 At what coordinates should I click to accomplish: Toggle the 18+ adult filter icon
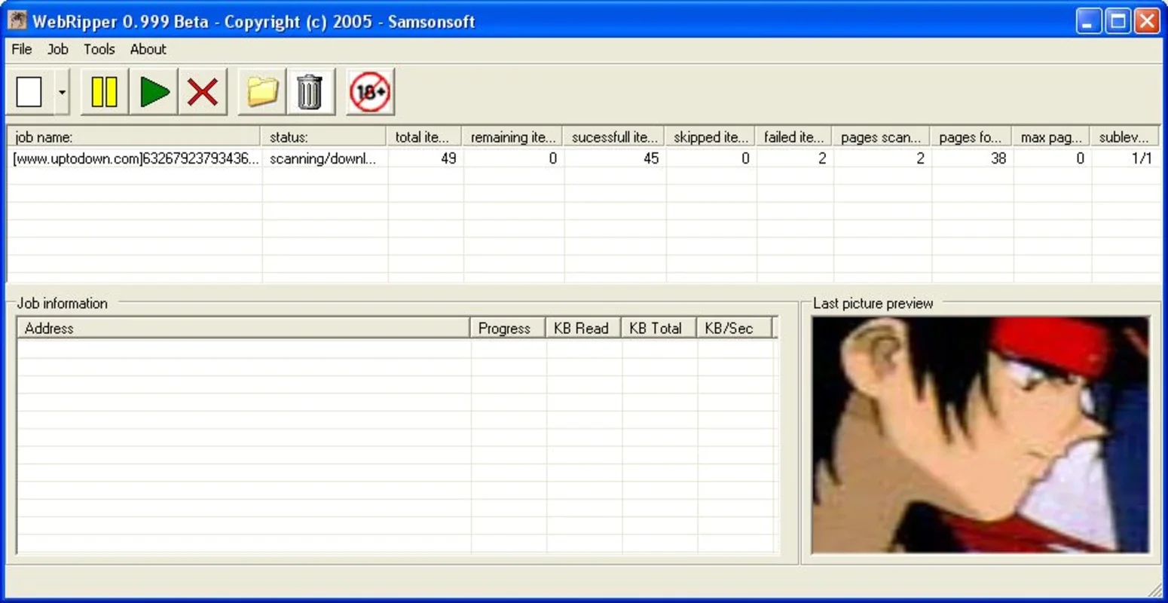[x=370, y=92]
